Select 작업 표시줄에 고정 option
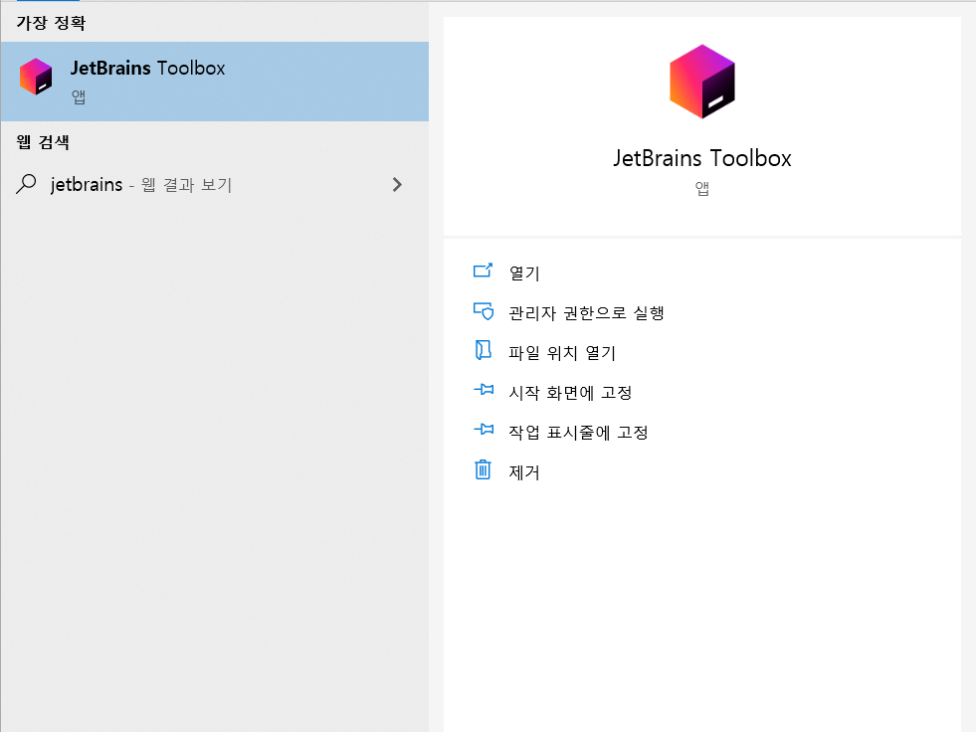 578,433
